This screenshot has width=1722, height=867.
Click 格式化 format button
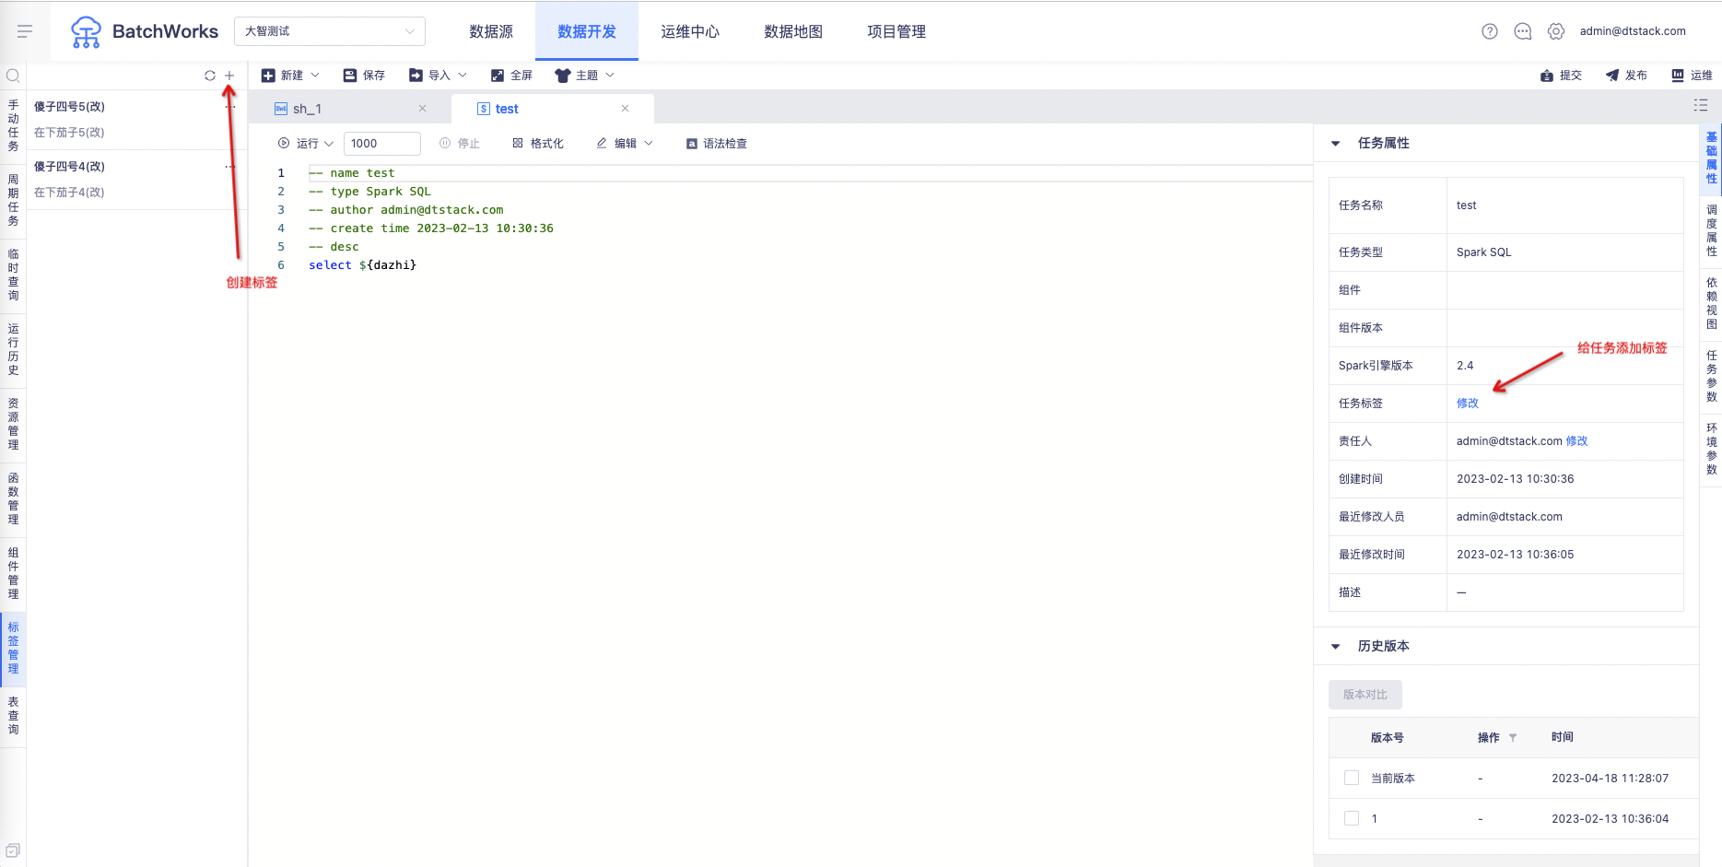(538, 144)
